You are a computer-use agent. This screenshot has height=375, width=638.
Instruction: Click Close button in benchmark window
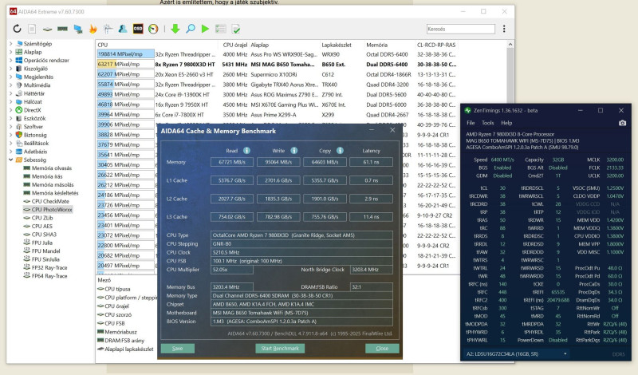pos(382,348)
